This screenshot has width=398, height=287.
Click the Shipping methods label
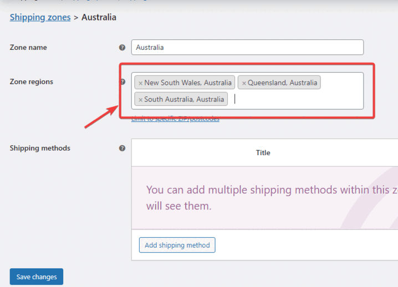point(40,148)
